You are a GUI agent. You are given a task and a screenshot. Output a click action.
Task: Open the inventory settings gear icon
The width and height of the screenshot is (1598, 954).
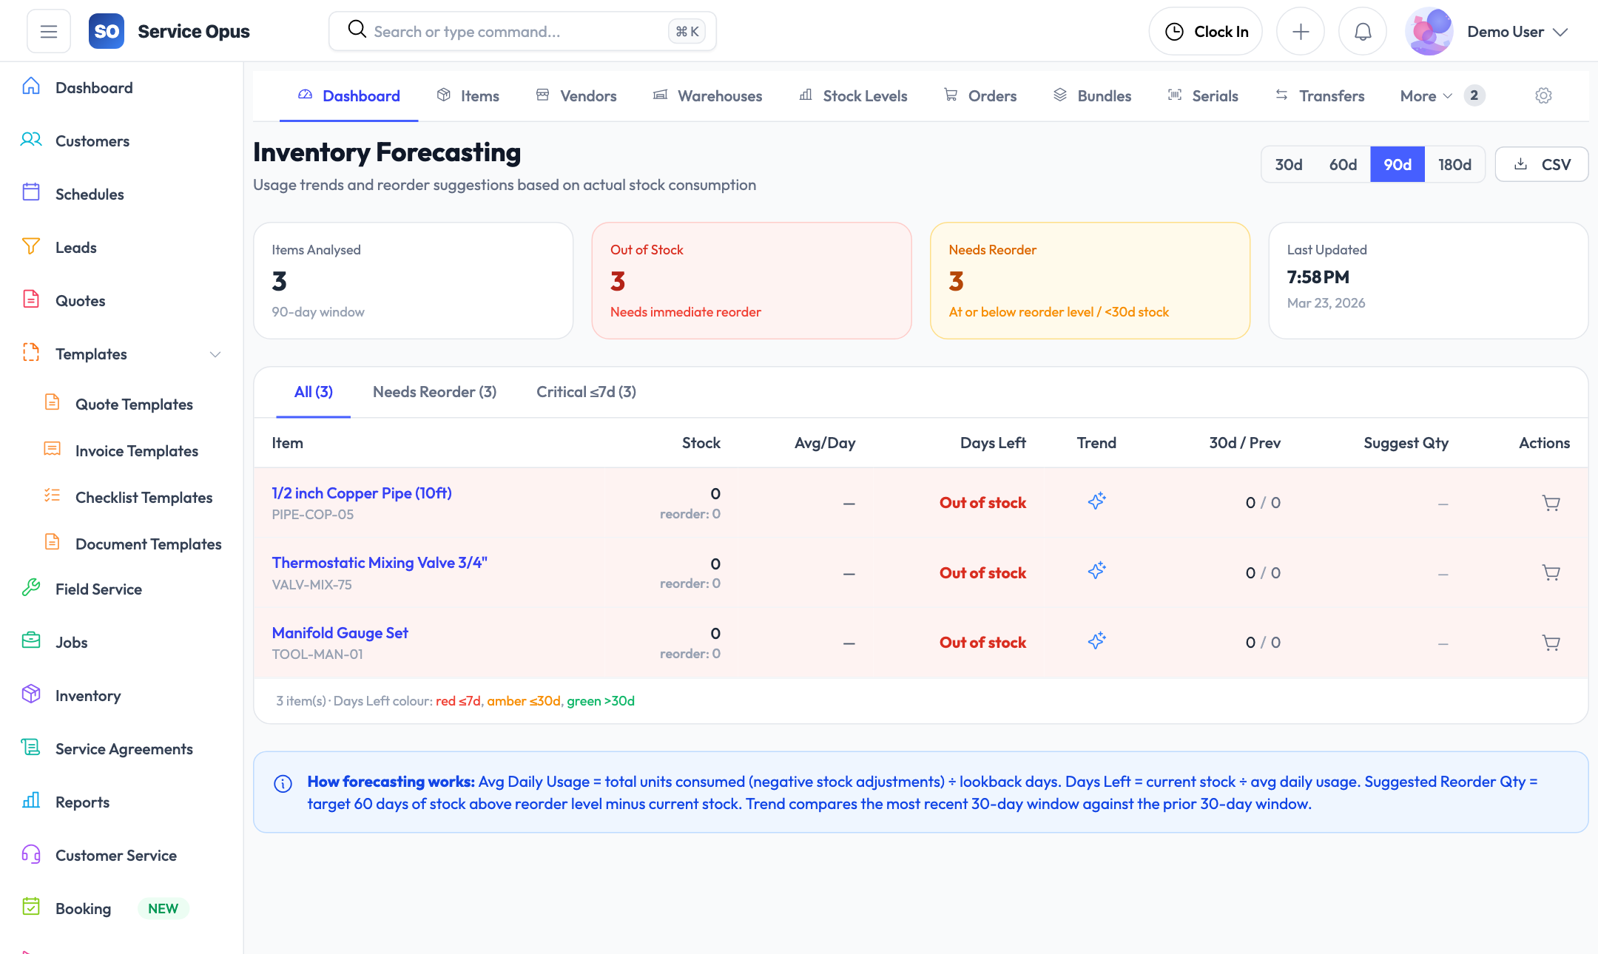point(1543,95)
